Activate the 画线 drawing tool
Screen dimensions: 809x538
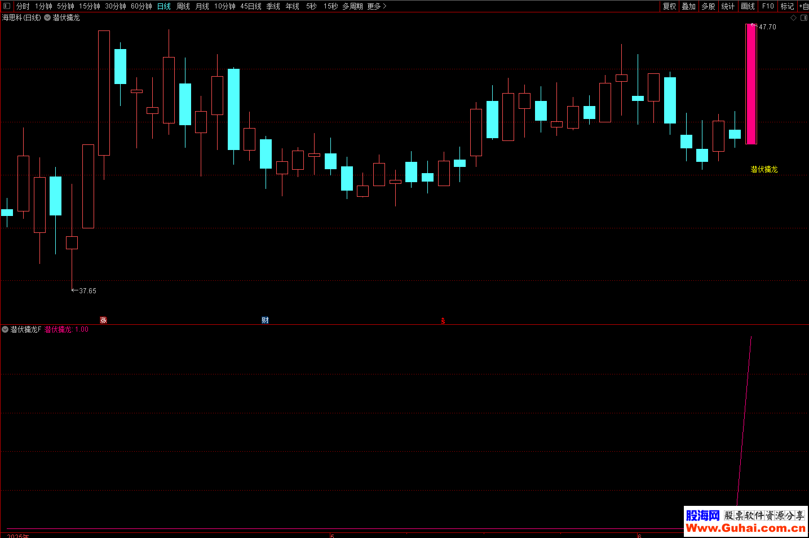748,6
